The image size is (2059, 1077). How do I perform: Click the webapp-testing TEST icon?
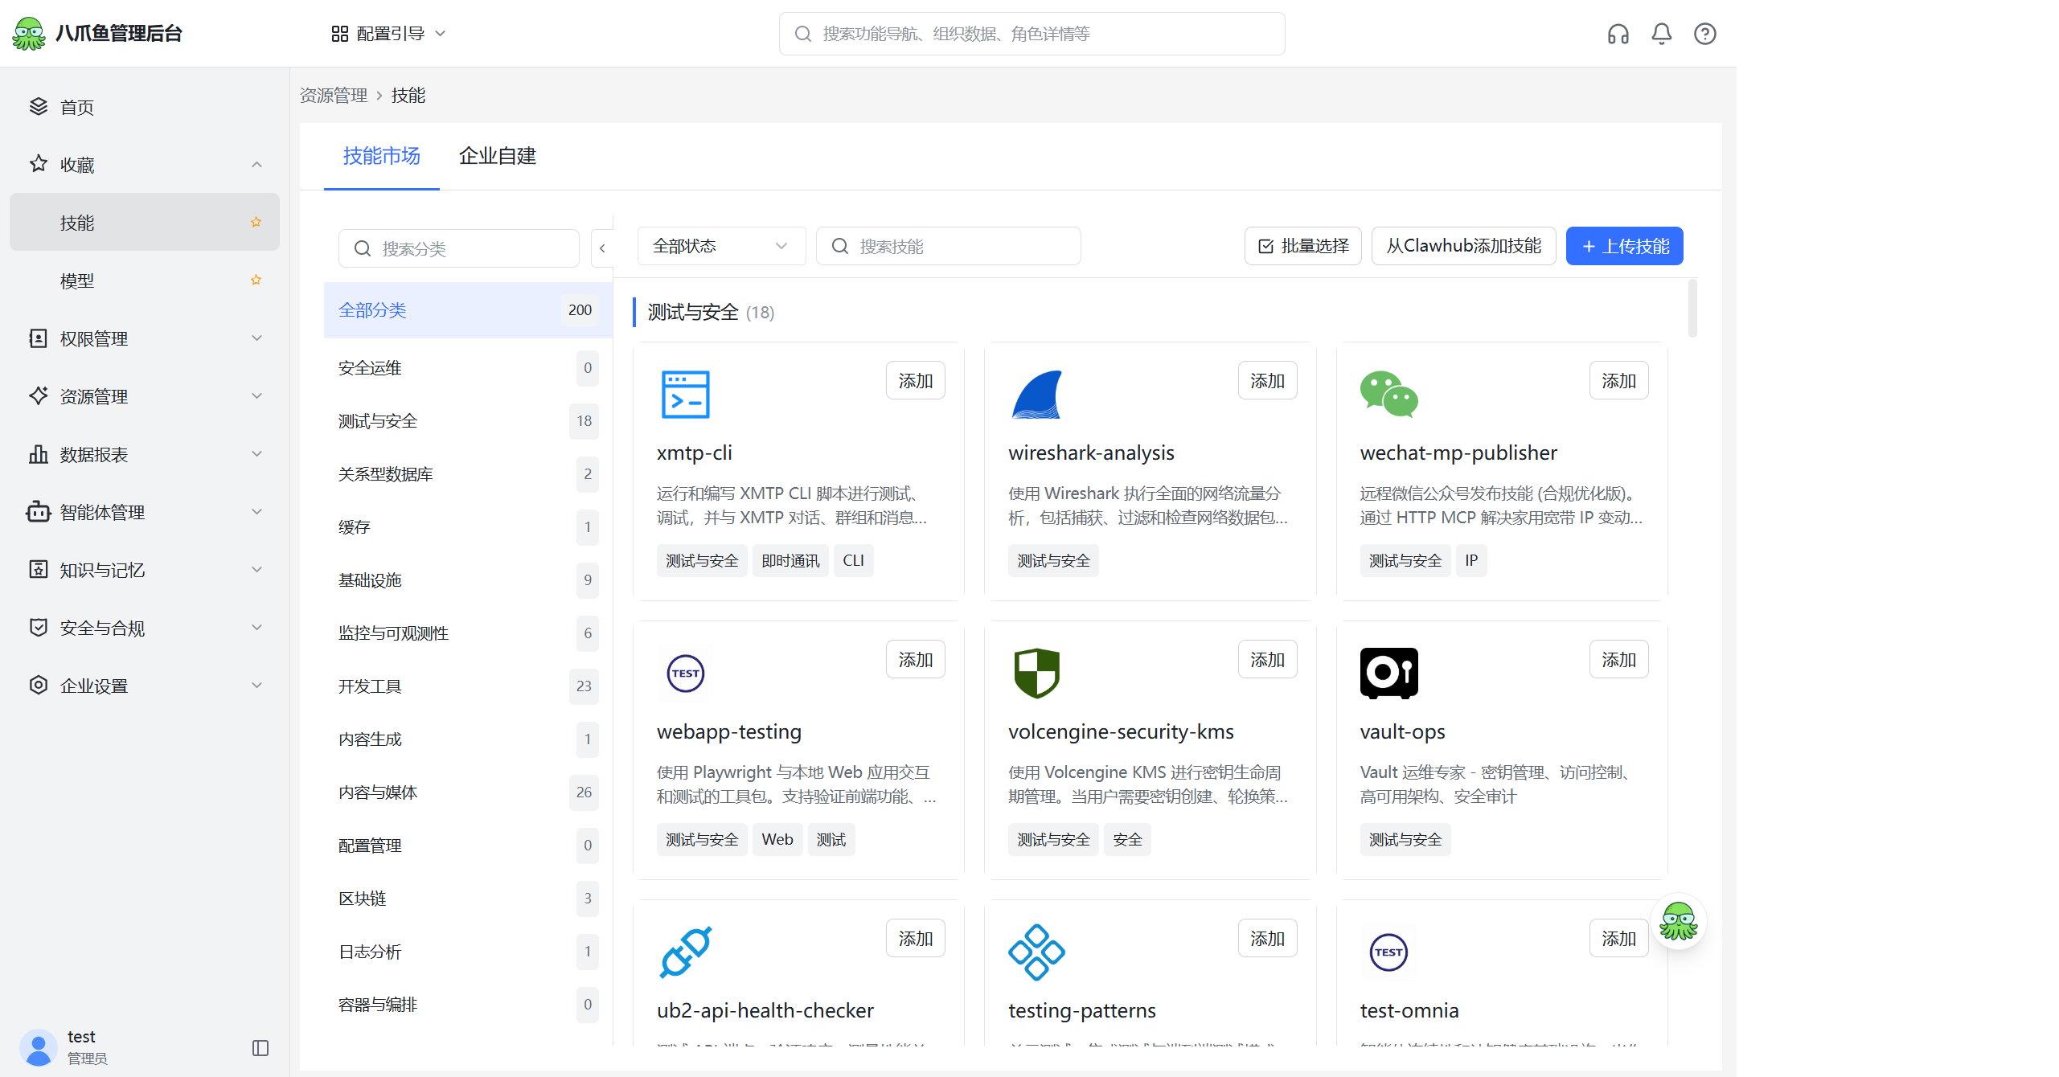pos(686,674)
